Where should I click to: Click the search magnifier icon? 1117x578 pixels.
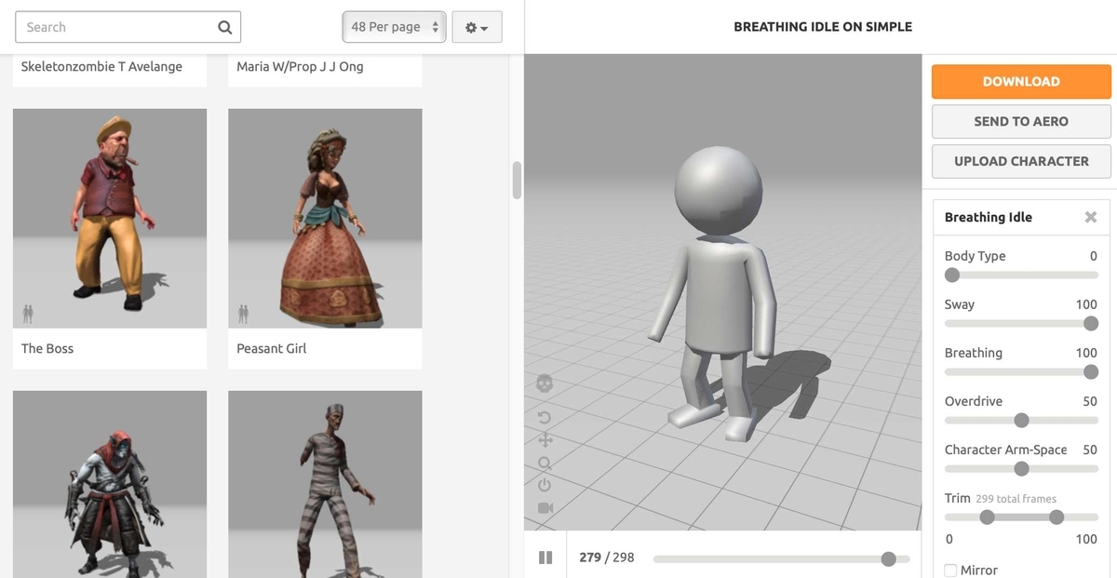tap(224, 27)
